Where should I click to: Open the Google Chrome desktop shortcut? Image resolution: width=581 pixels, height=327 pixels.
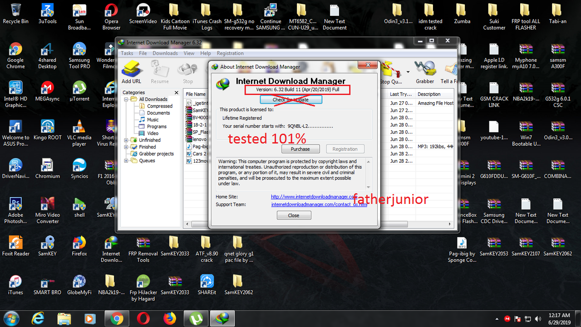[x=15, y=56]
